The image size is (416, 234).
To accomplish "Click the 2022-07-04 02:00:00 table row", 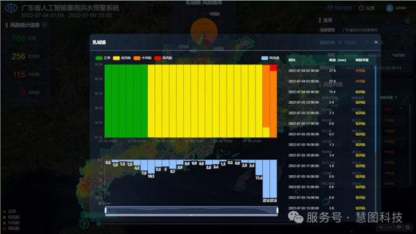I will click(x=330, y=71).
